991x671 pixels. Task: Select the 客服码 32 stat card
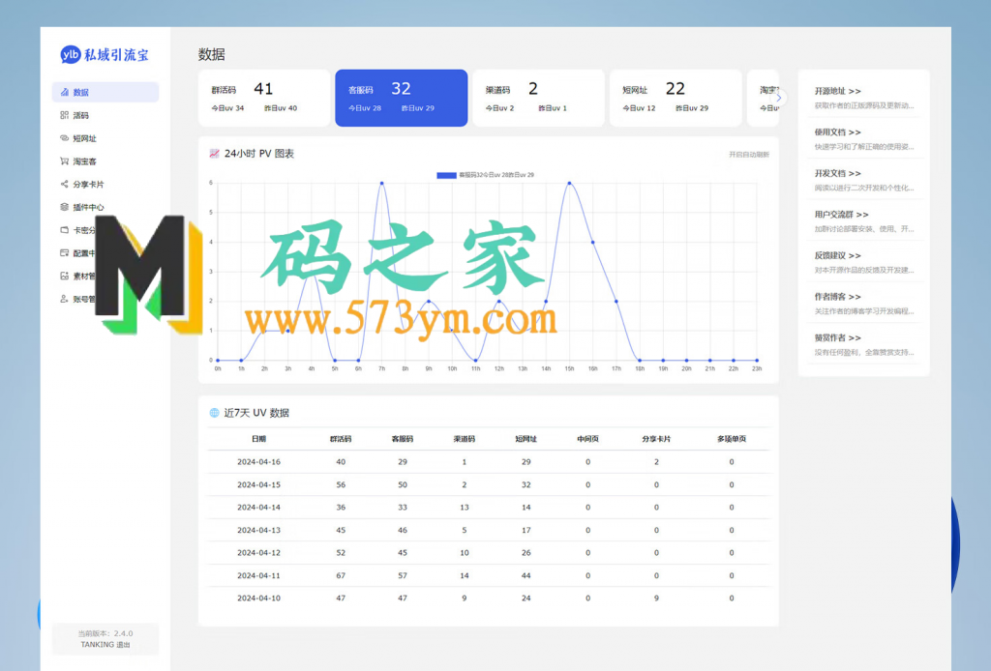(402, 98)
